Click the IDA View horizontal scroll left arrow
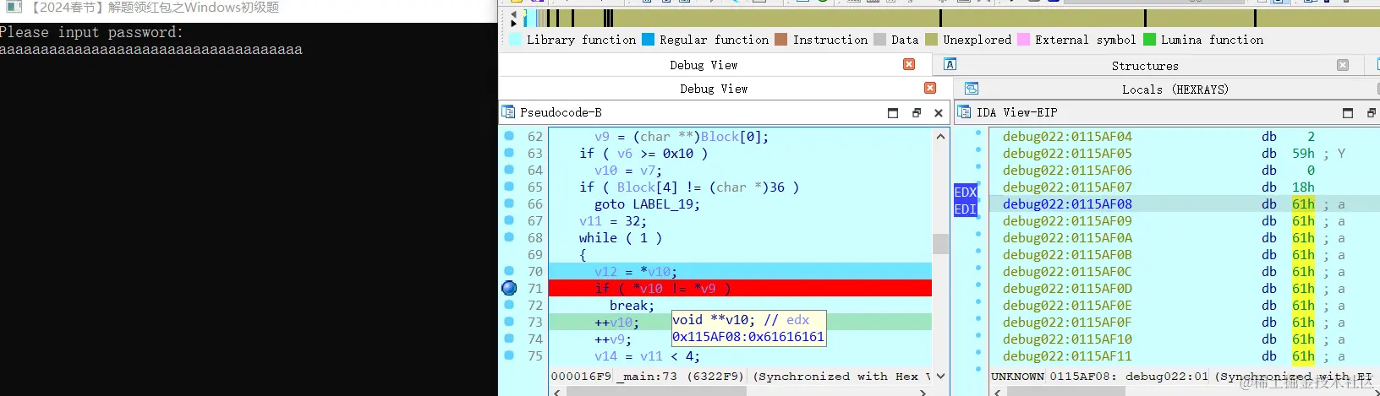The height and width of the screenshot is (396, 1380). point(999,392)
